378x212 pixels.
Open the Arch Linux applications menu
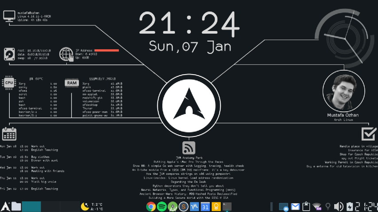6,206
